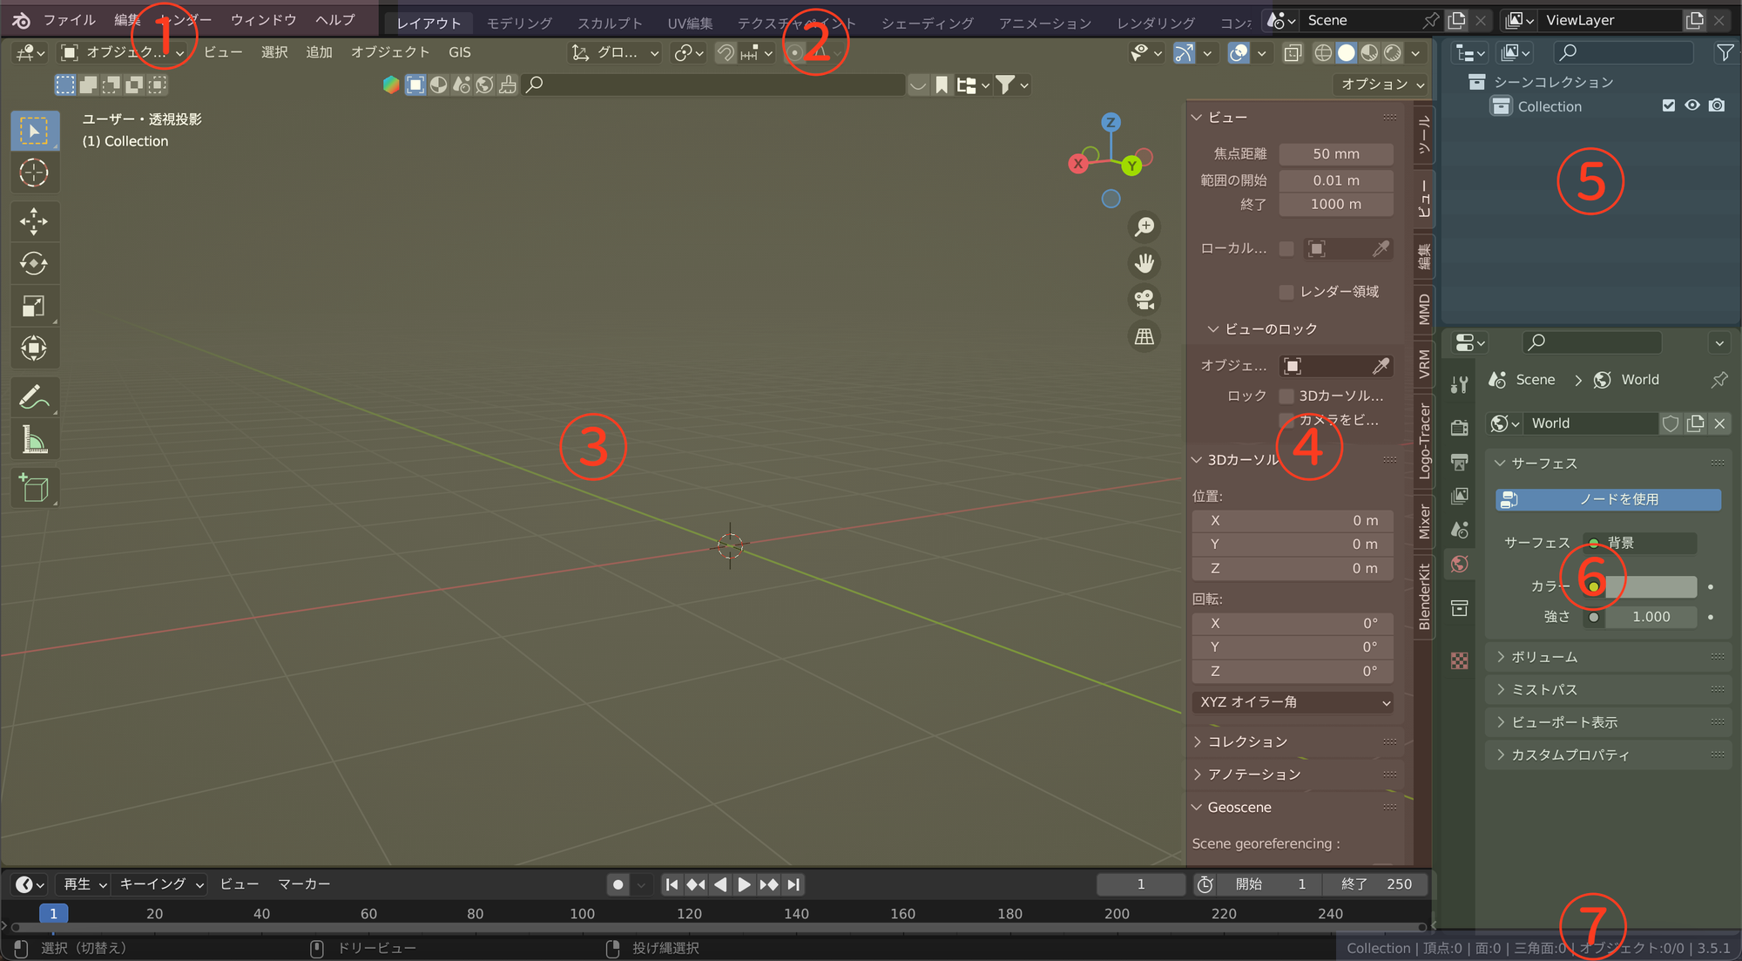The width and height of the screenshot is (1742, 961).
Task: Click the Focal Length 50 mm field
Action: click(1336, 154)
